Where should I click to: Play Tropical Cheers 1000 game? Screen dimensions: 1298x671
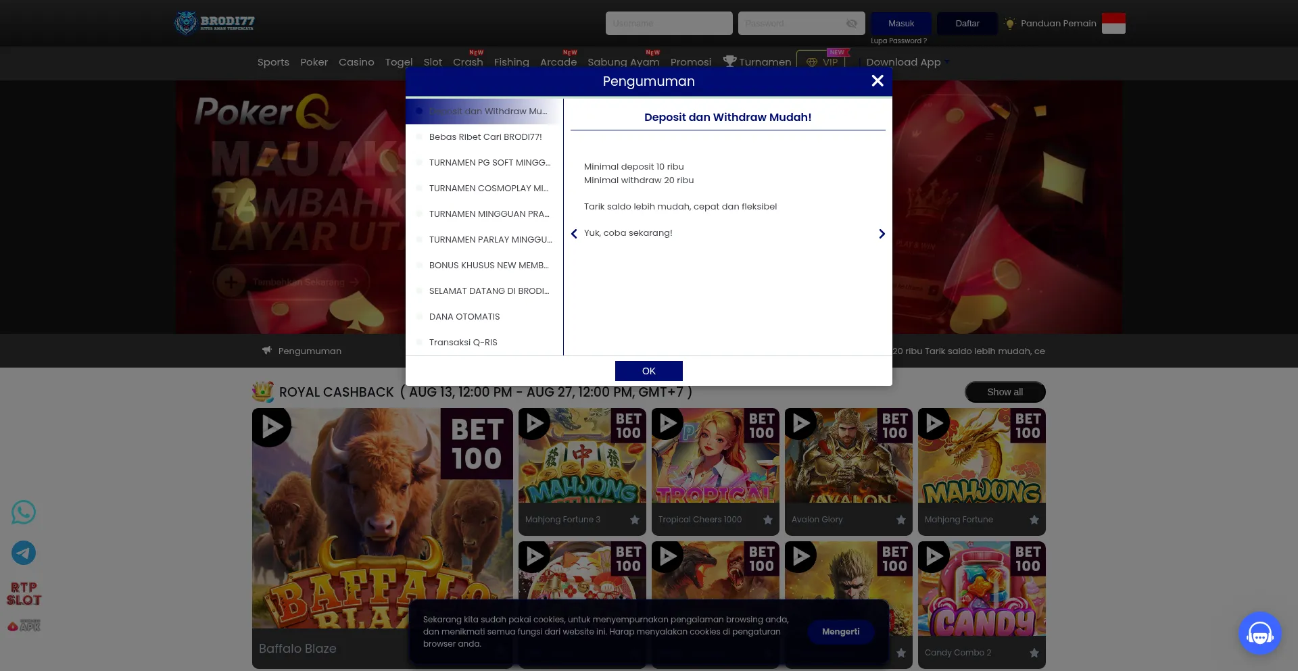667,424
